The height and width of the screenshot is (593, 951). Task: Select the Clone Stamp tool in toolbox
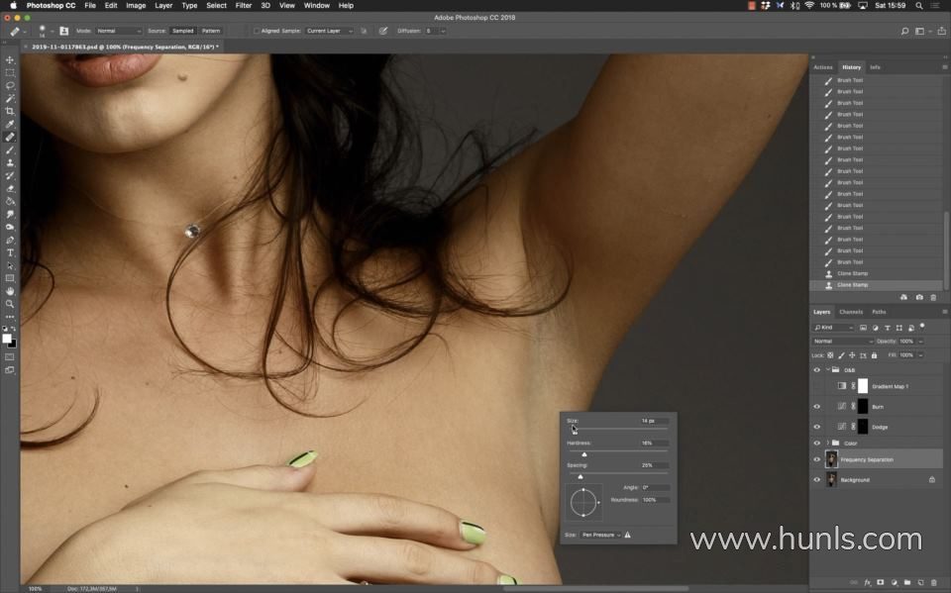point(10,162)
